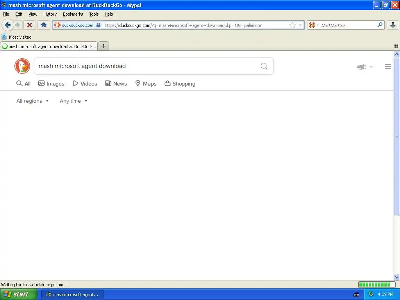Click the scrollbar down arrow
Viewport: 400px width, 300px height.
[396, 277]
